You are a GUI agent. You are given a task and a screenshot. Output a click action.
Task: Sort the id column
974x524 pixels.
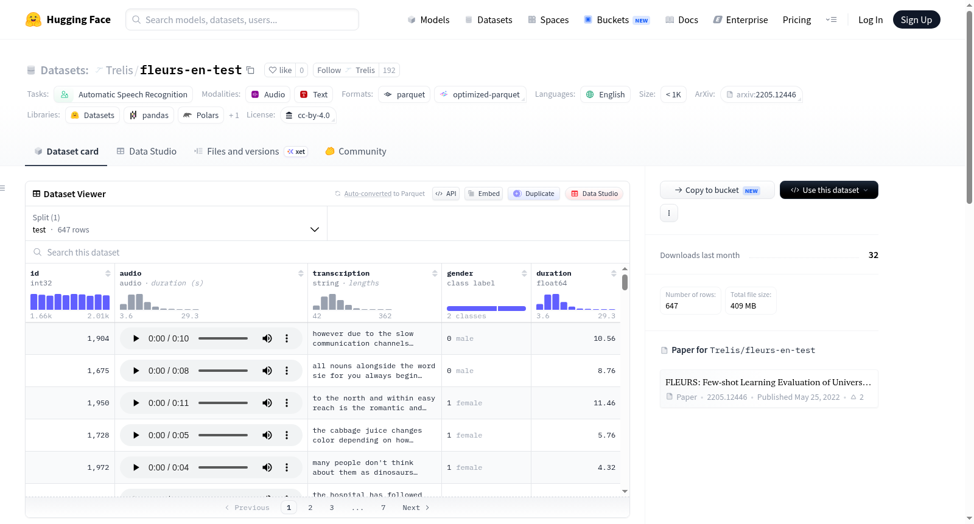108,273
